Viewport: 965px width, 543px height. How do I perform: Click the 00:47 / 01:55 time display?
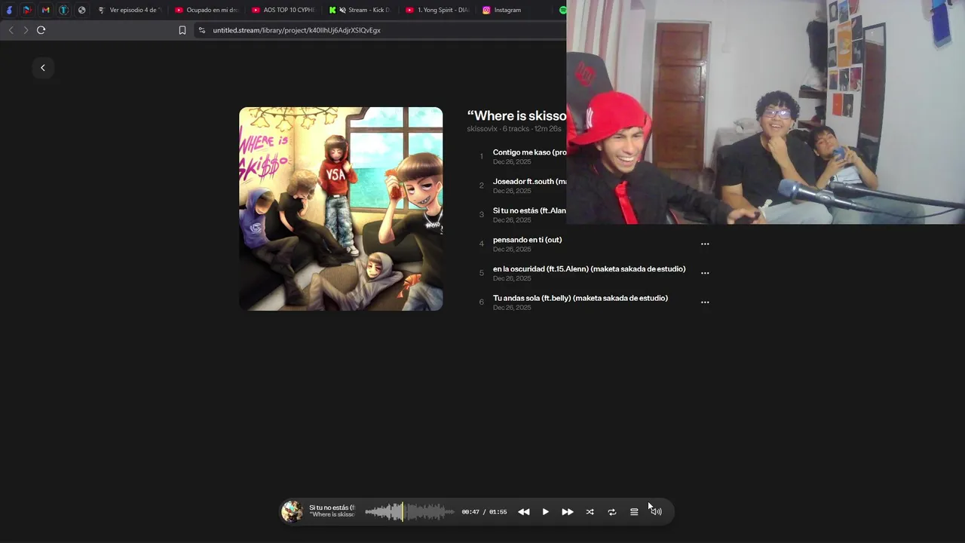coord(484,512)
